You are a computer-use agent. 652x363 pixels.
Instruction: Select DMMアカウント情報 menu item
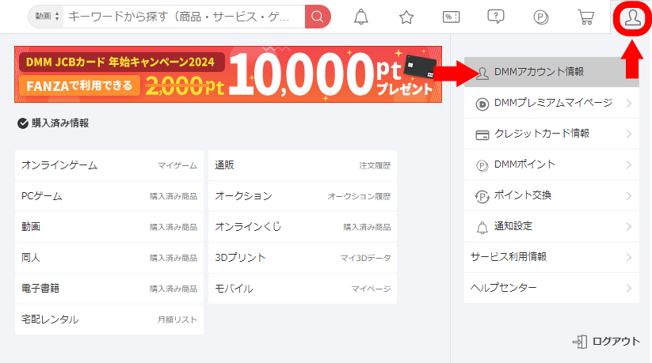[x=551, y=72]
